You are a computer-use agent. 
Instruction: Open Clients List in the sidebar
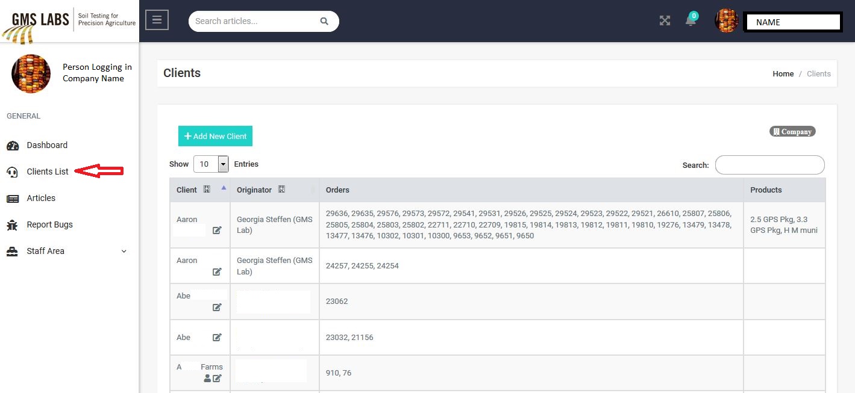point(48,172)
